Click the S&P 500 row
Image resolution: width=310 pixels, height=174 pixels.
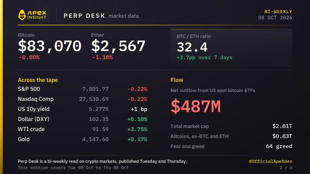click(83, 89)
